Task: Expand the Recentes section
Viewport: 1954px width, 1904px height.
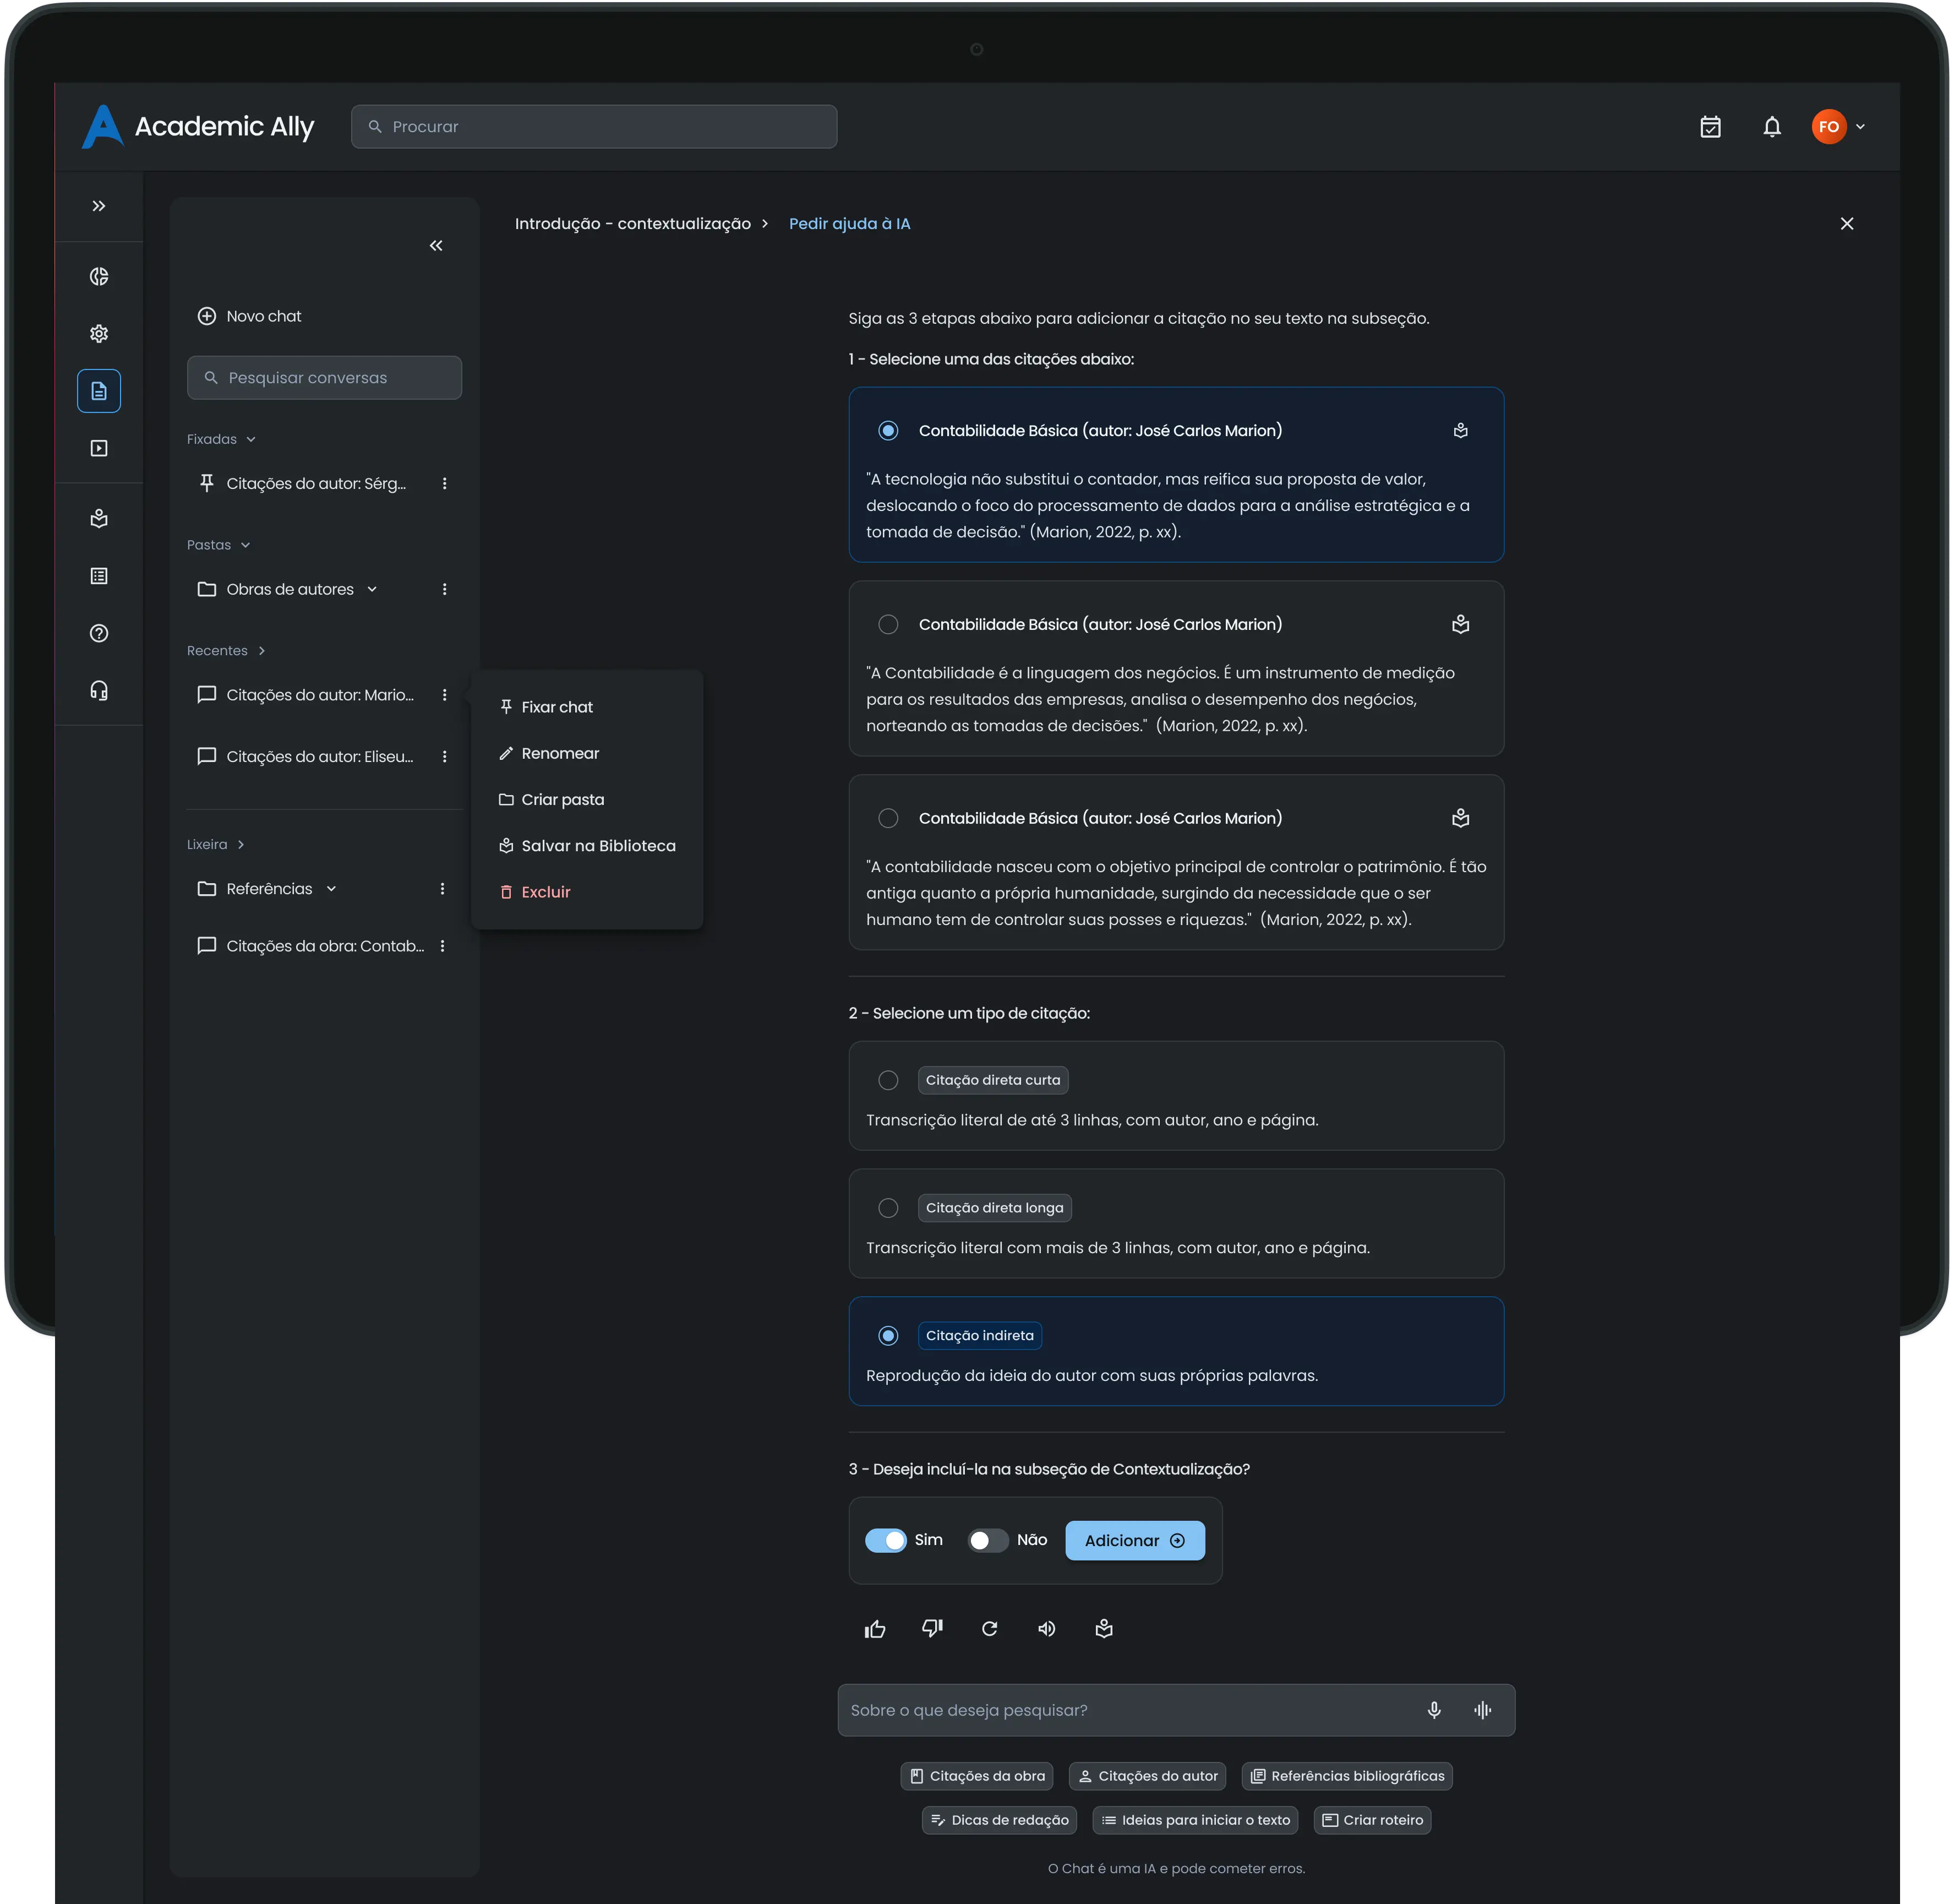Action: tap(262, 651)
